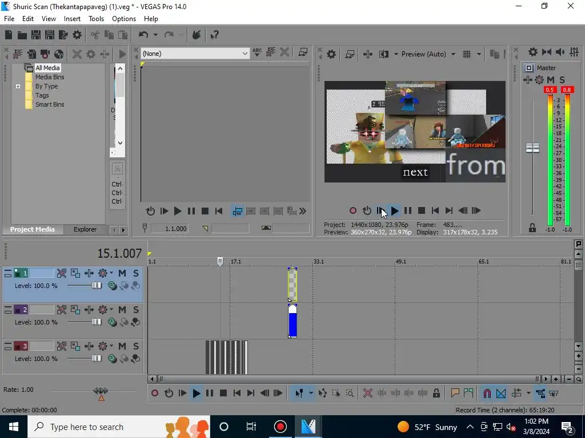The width and height of the screenshot is (585, 438).
Task: Open overlays grid icon in preview
Action: point(467,54)
